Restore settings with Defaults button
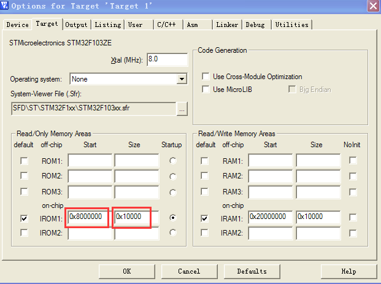The height and width of the screenshot is (284, 381). coord(252,271)
